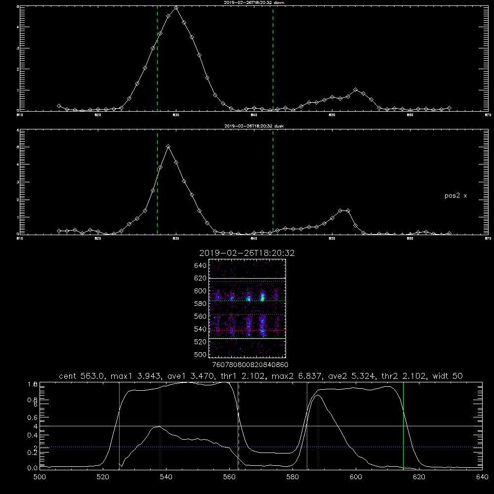Click the timestamp title above the spectral image
Image resolution: width=494 pixels, height=494 pixels.
click(x=247, y=253)
